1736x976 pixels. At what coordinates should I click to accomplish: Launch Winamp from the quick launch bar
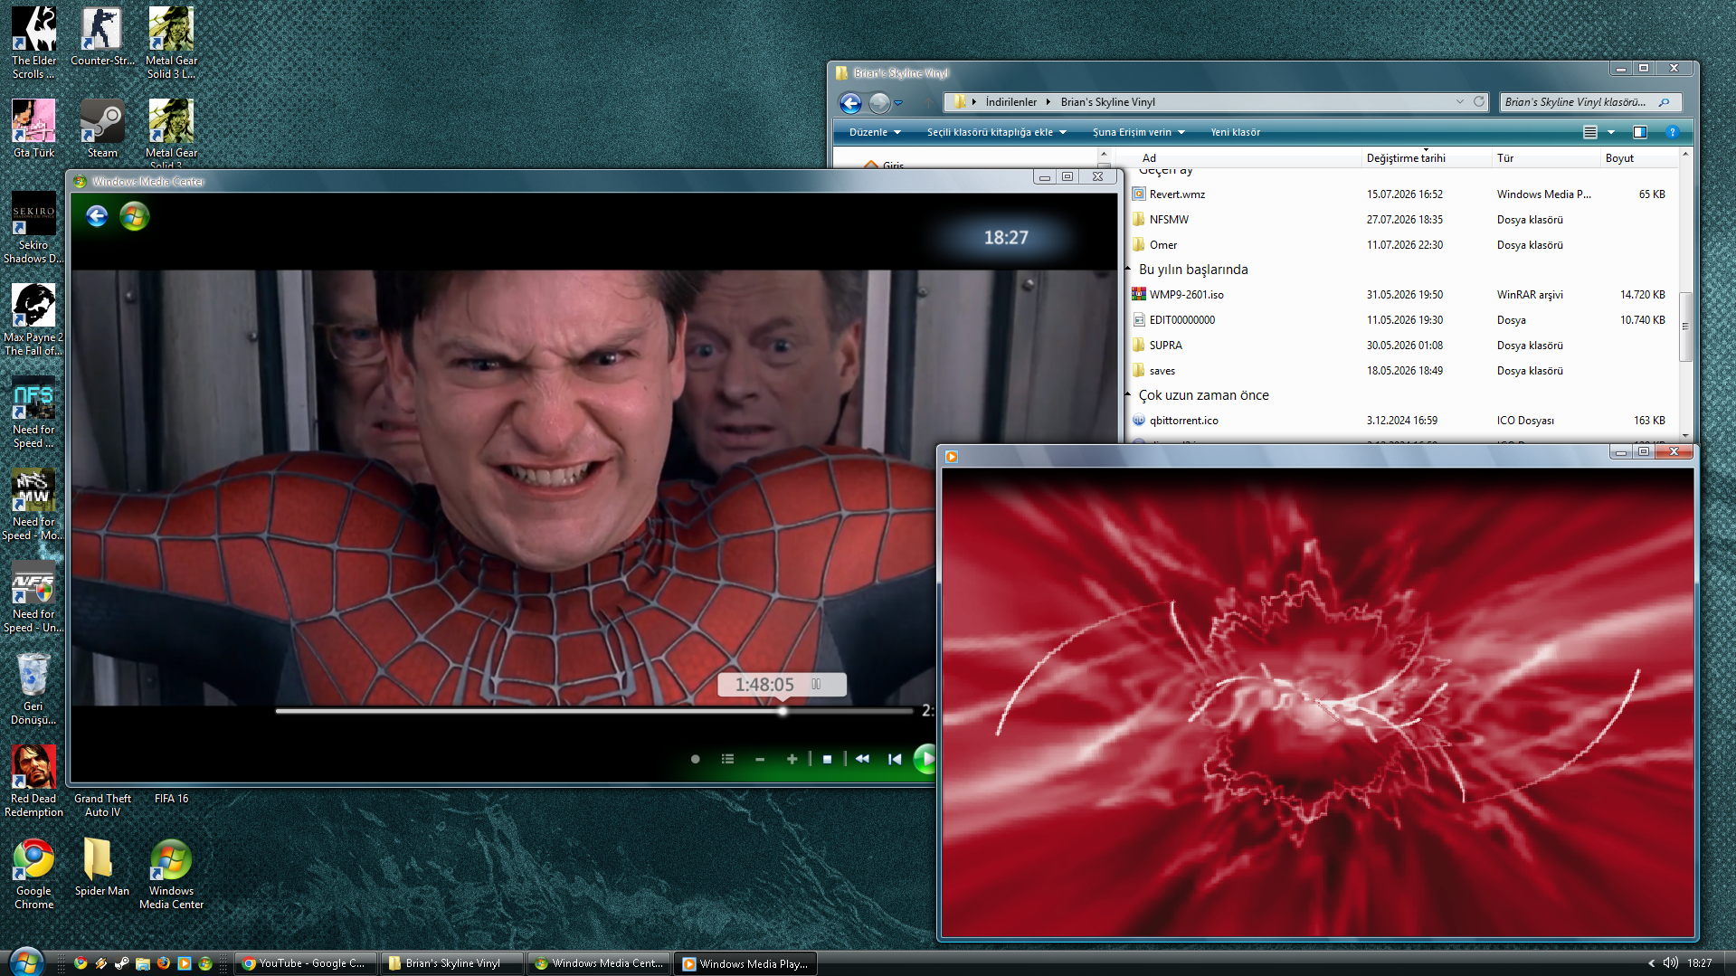(101, 963)
